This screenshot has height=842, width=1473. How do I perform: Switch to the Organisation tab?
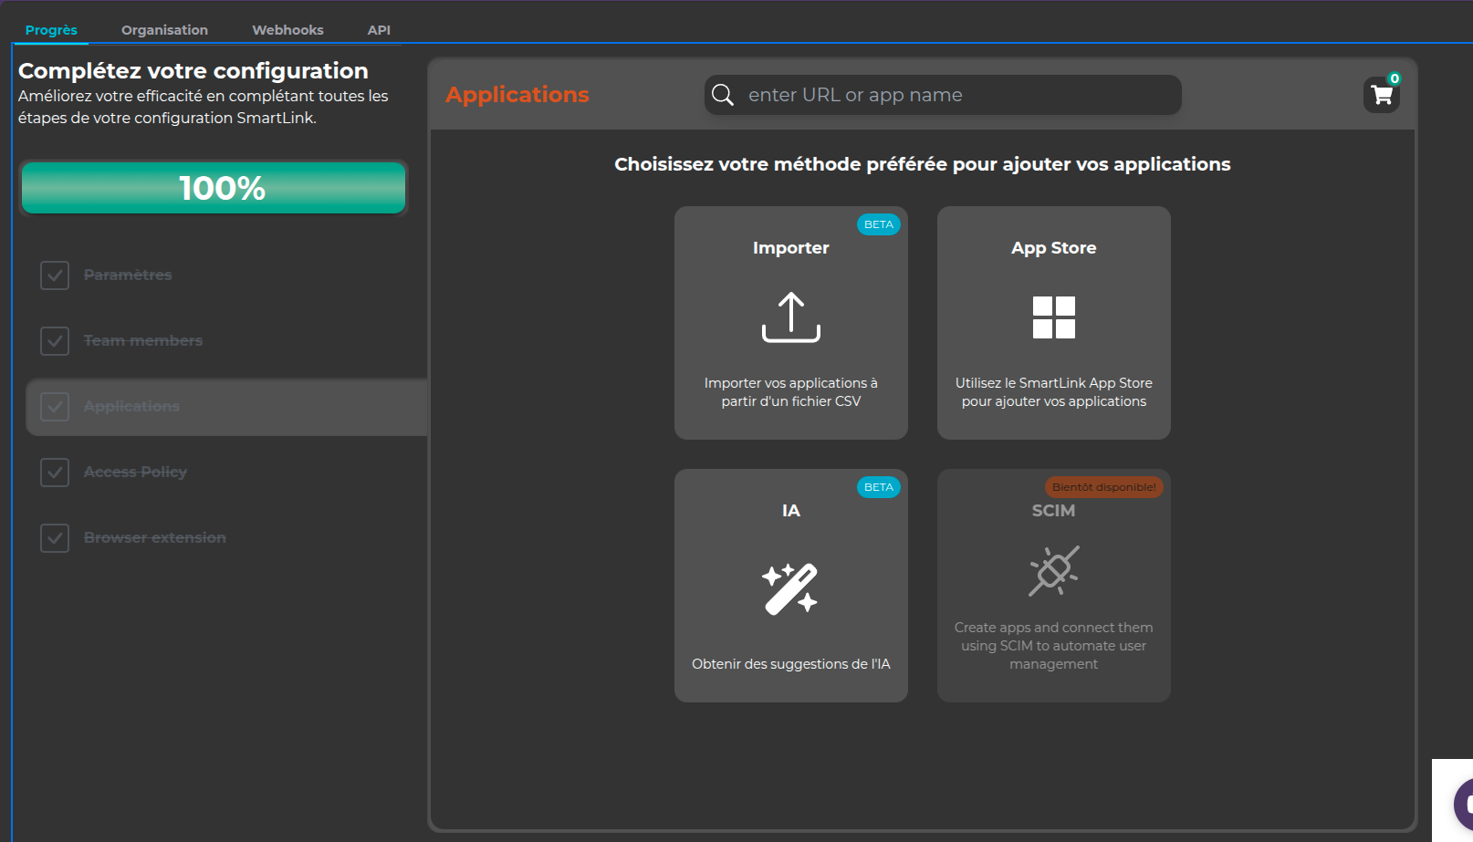pyautogui.click(x=164, y=30)
